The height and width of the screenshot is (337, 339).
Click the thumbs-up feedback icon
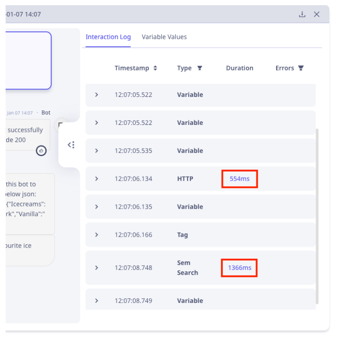42,151
